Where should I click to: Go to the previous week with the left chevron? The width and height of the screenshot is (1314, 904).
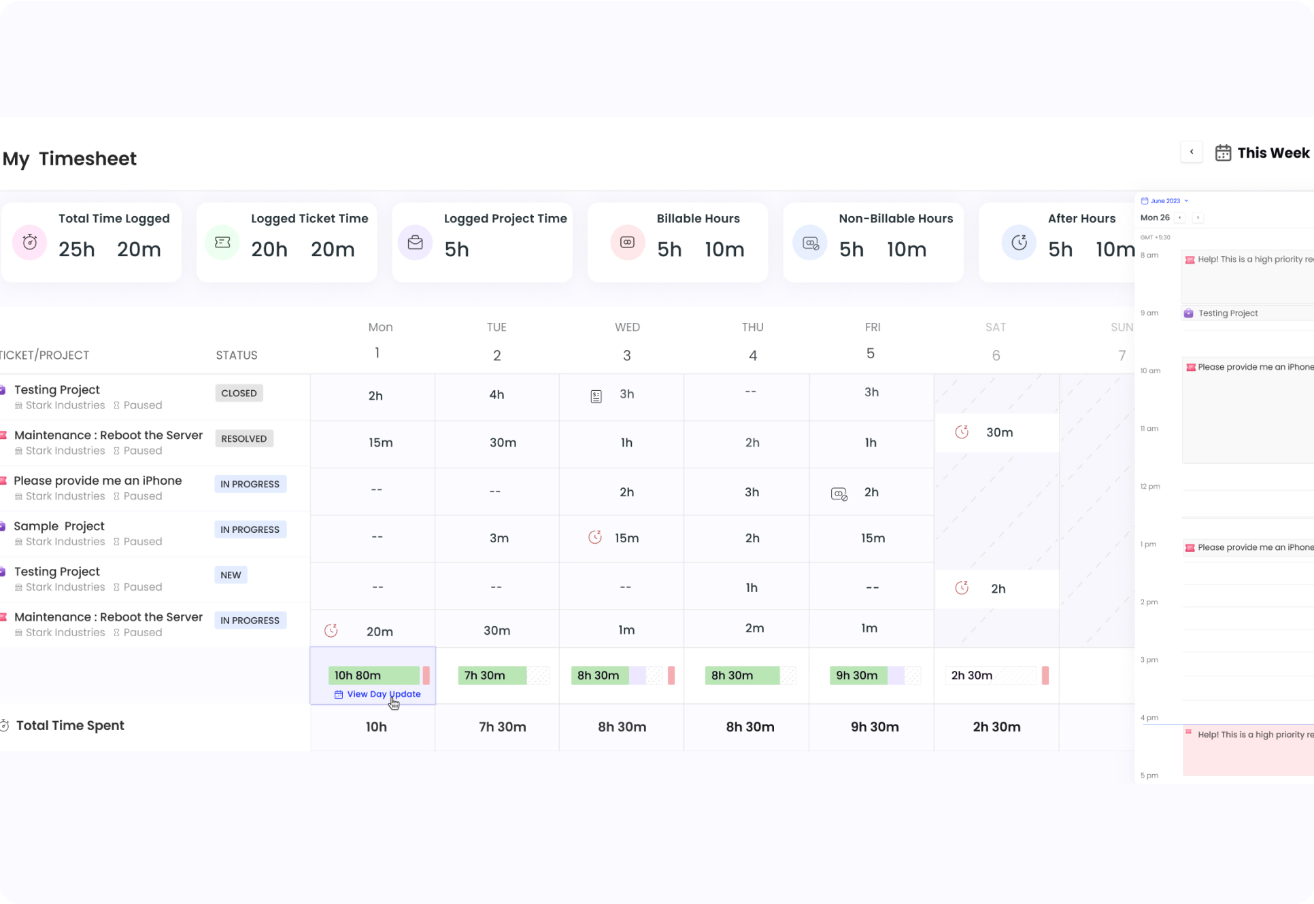coord(1192,152)
